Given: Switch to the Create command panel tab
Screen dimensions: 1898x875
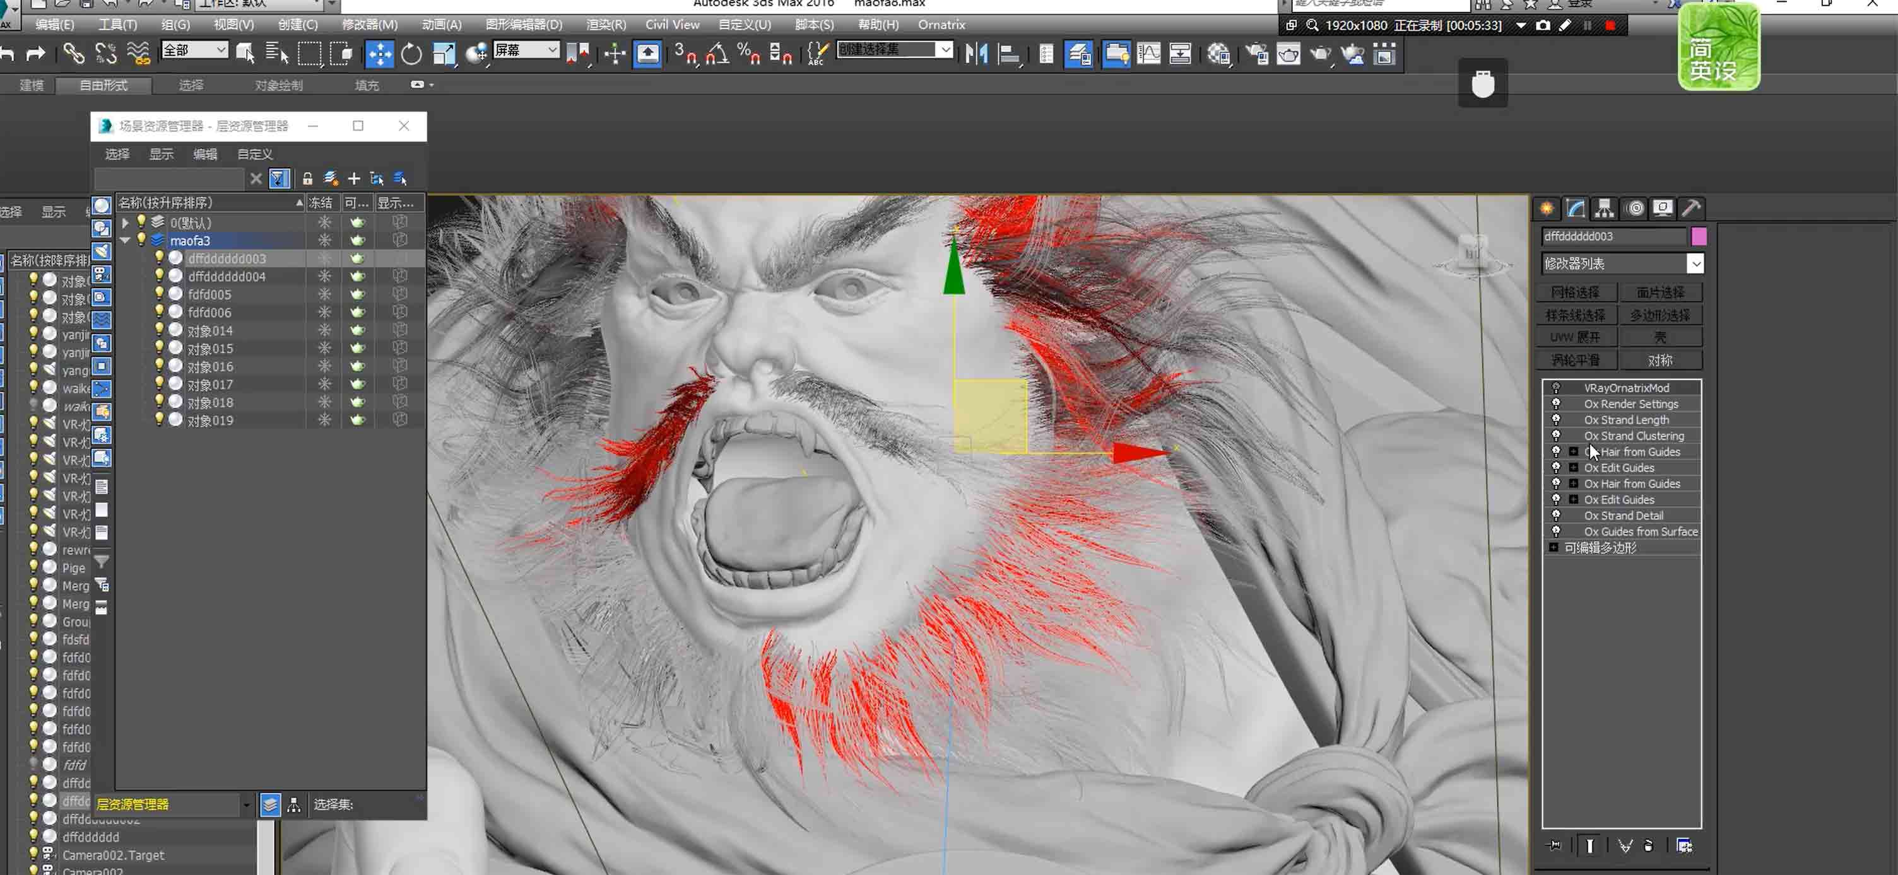Looking at the screenshot, I should [x=1547, y=208].
